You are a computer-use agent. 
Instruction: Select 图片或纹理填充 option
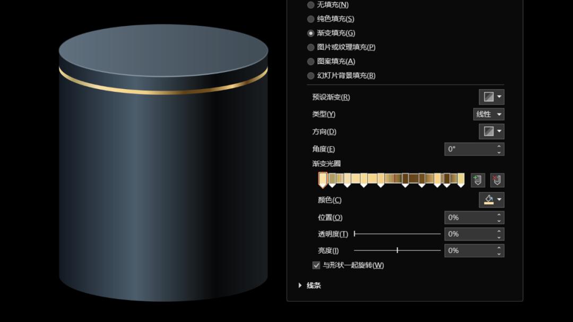pos(310,47)
